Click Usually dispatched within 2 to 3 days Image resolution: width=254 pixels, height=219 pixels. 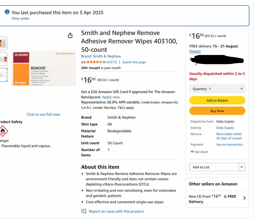click(x=217, y=76)
